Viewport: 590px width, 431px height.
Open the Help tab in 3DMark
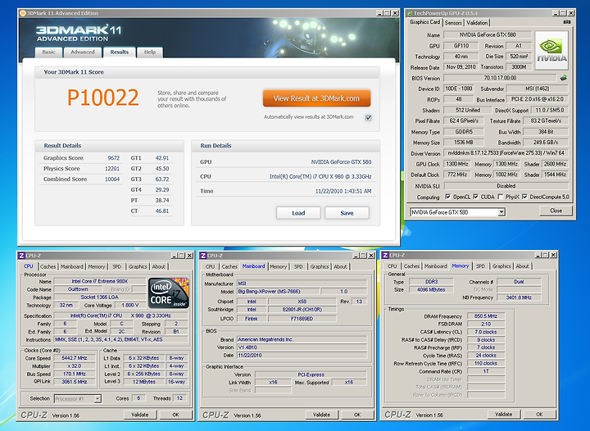tap(150, 52)
